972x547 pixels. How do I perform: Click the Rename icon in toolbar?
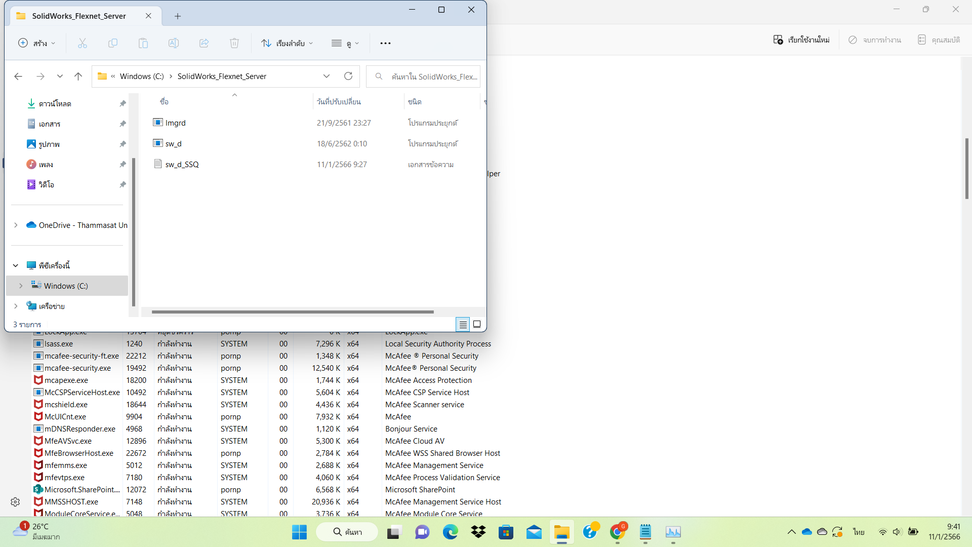tap(174, 44)
